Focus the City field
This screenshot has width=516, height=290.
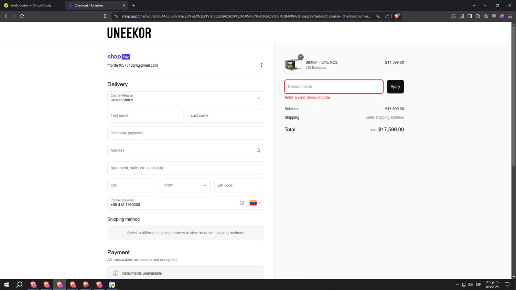(132, 185)
